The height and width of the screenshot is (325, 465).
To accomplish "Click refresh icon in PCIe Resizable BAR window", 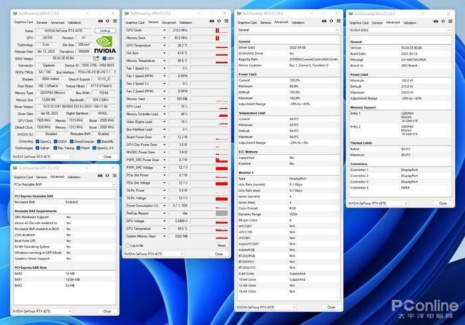I will [x=108, y=176].
